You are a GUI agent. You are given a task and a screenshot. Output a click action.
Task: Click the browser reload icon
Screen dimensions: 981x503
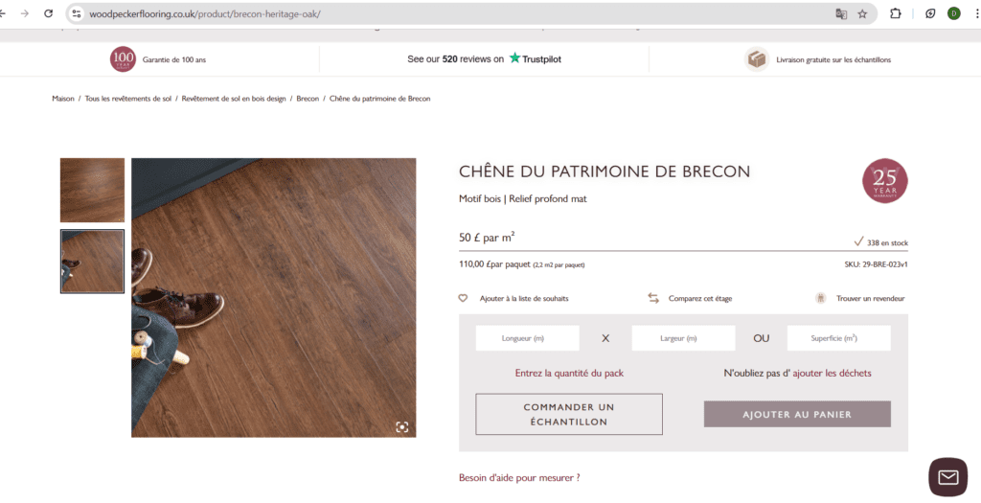pyautogui.click(x=48, y=13)
